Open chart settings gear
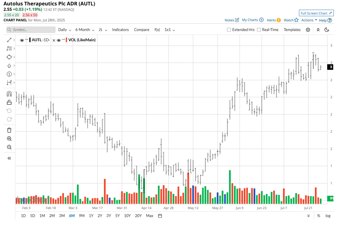Viewport: 344px width, 227px height. click(x=308, y=30)
